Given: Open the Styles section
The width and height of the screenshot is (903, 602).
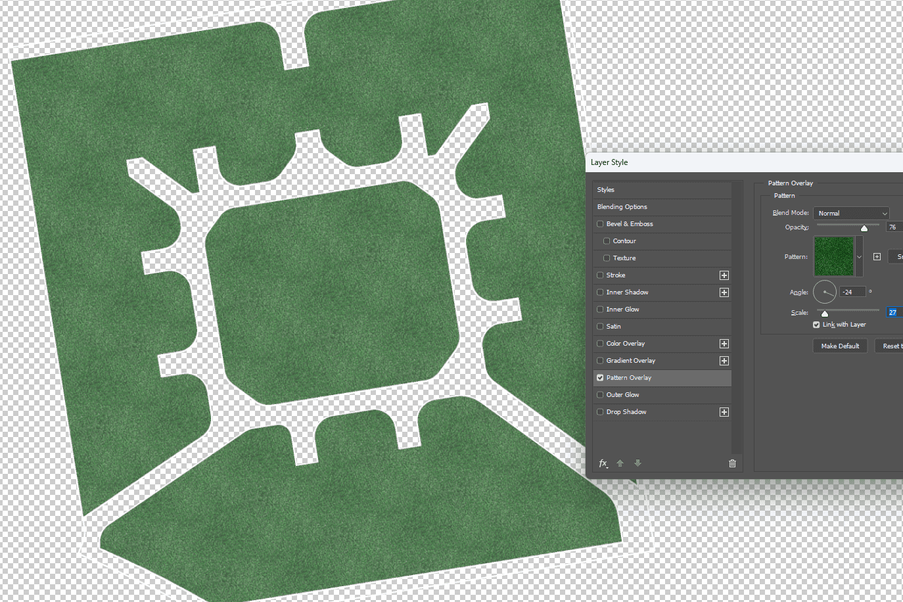Looking at the screenshot, I should 606,190.
